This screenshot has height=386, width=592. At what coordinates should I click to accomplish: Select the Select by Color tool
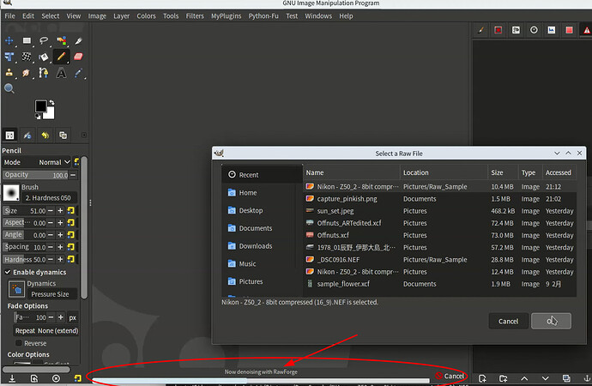(x=61, y=40)
